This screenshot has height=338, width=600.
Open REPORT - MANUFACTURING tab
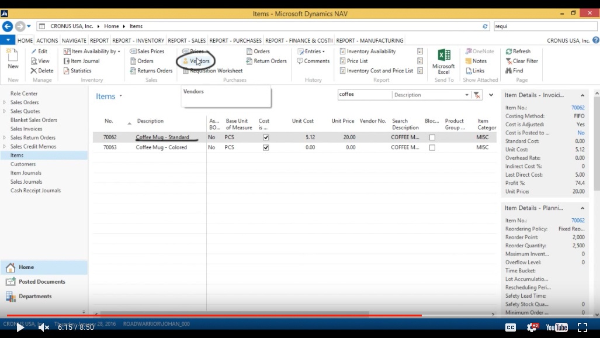(x=370, y=40)
